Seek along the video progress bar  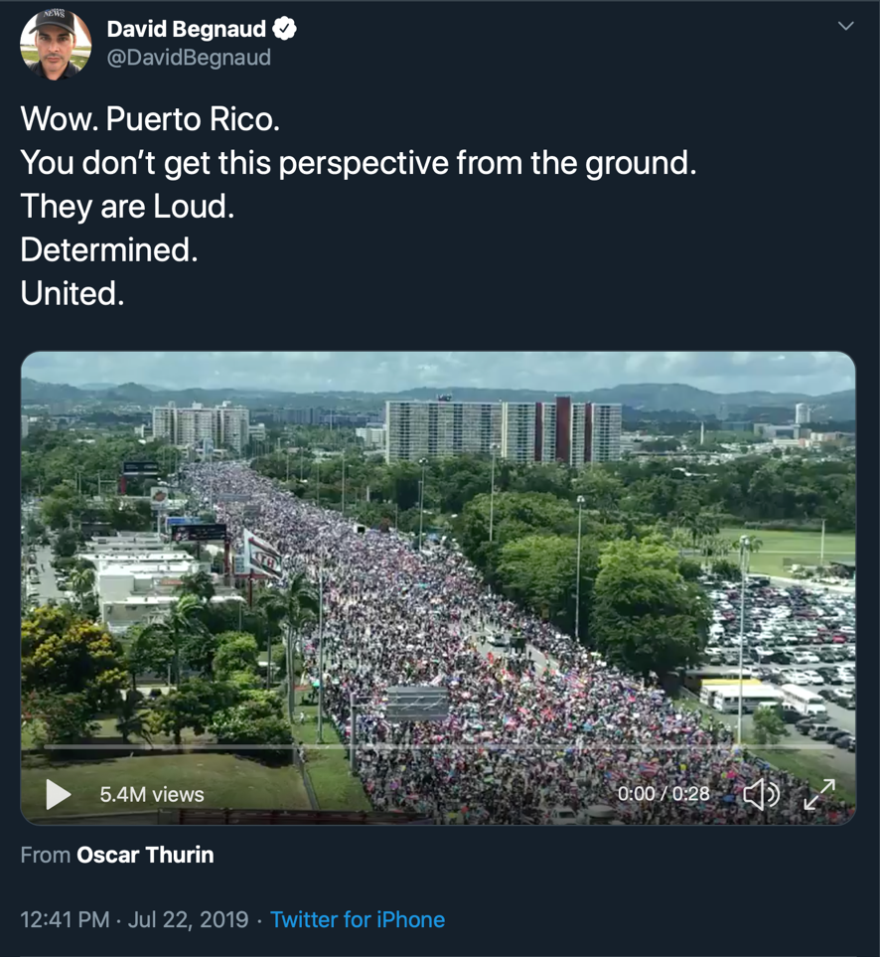[438, 747]
